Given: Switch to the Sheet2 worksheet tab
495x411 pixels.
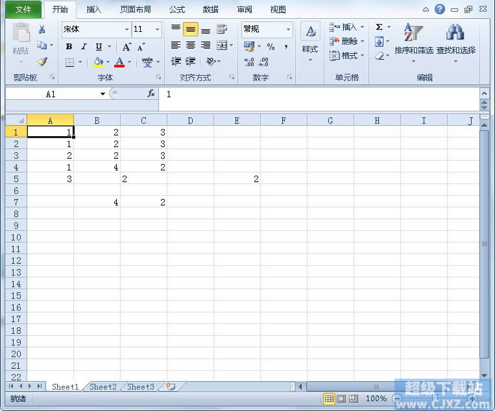Looking at the screenshot, I should coord(103,387).
